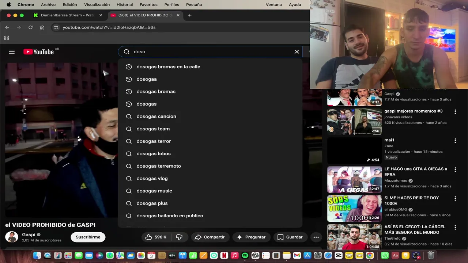468x263 pixels.
Task: Open the Dock Trash
Action: (431, 256)
